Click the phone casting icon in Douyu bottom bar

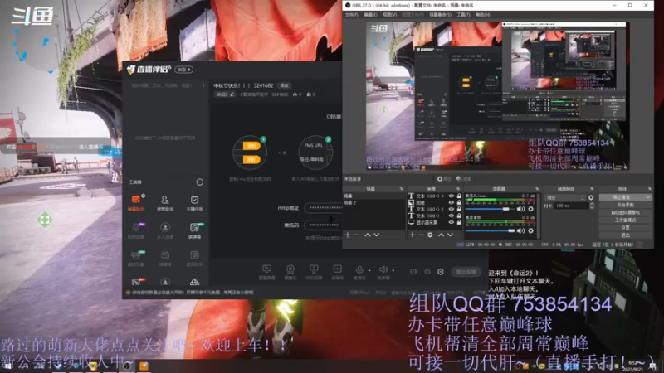point(314,269)
